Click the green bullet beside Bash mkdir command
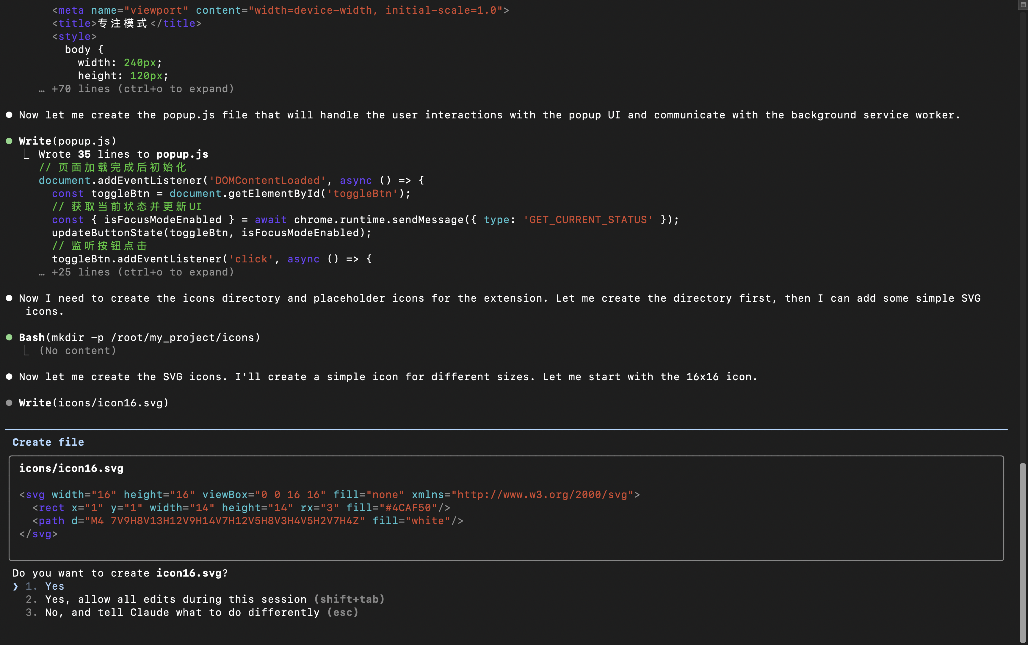This screenshot has height=645, width=1028. [x=9, y=337]
